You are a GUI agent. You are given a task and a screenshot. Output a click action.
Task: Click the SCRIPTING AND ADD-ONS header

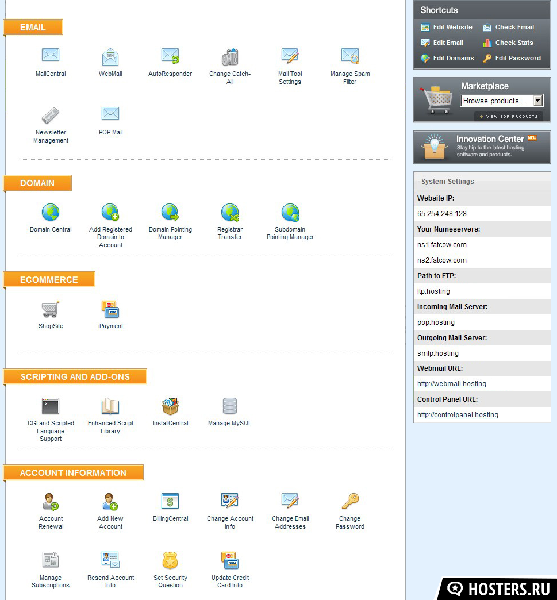coord(75,376)
